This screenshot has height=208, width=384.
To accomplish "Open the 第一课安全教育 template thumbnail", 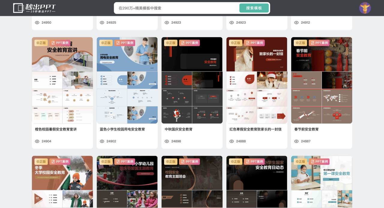I will pyautogui.click(x=322, y=182).
